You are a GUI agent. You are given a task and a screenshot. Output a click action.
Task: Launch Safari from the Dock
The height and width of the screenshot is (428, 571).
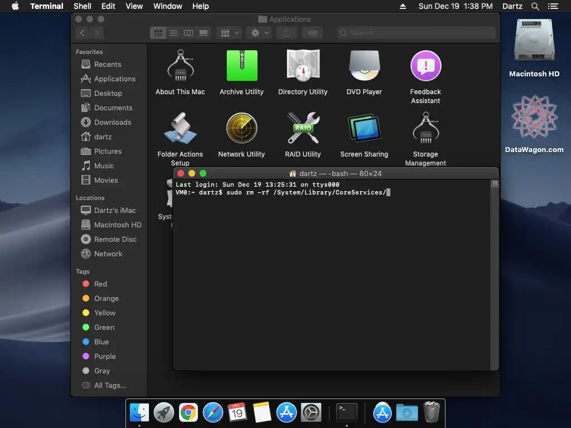212,413
